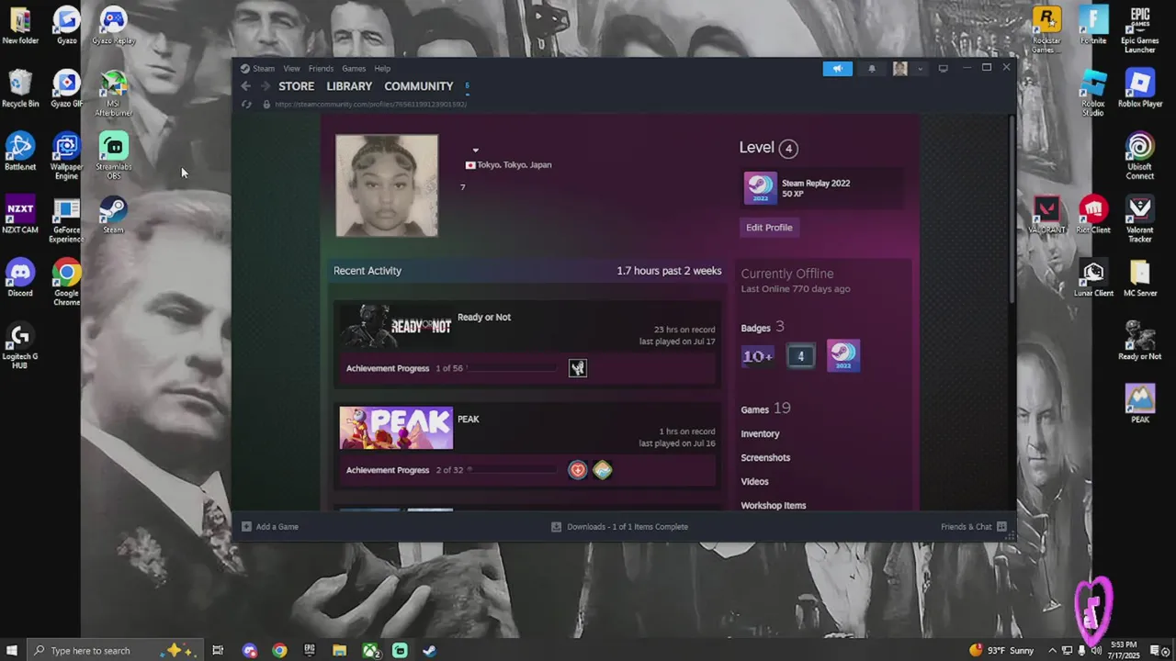Viewport: 1176px width, 661px height.
Task: Select the Steam Replay 2022 badge icon in Badges
Action: tap(842, 356)
